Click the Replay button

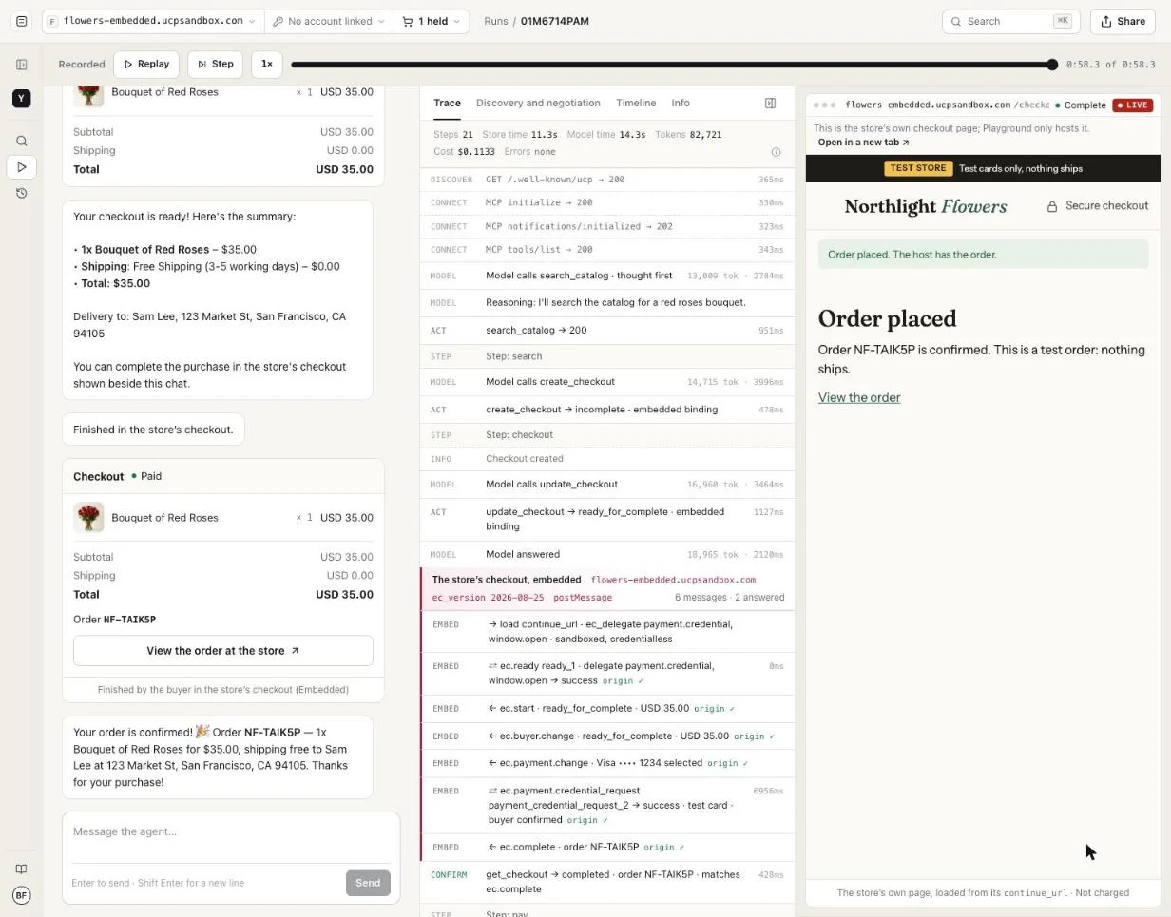(146, 64)
